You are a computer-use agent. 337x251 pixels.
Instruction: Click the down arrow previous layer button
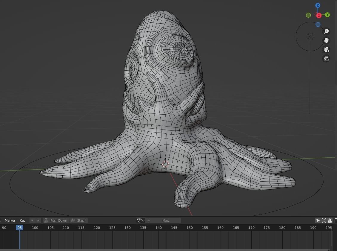32,220
